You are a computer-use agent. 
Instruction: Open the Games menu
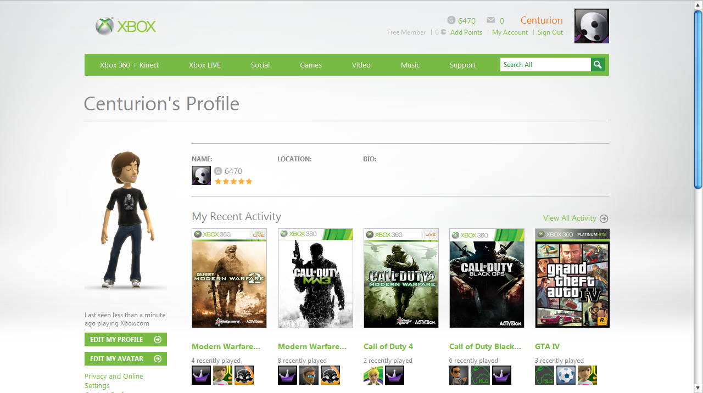click(311, 65)
